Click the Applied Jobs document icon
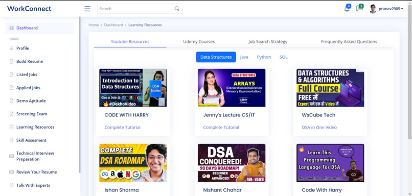 pyautogui.click(x=11, y=88)
